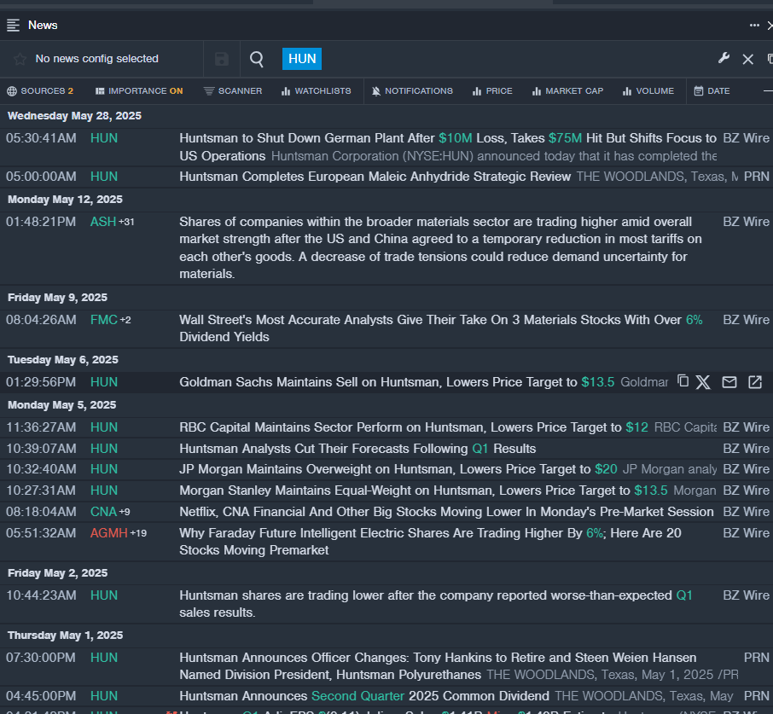This screenshot has height=714, width=773.
Task: Click the save news config icon
Action: tap(221, 59)
